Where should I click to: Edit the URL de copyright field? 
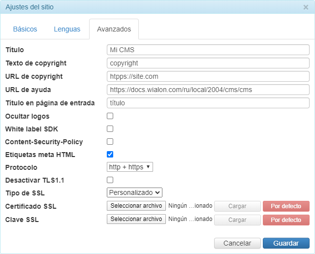208,76
